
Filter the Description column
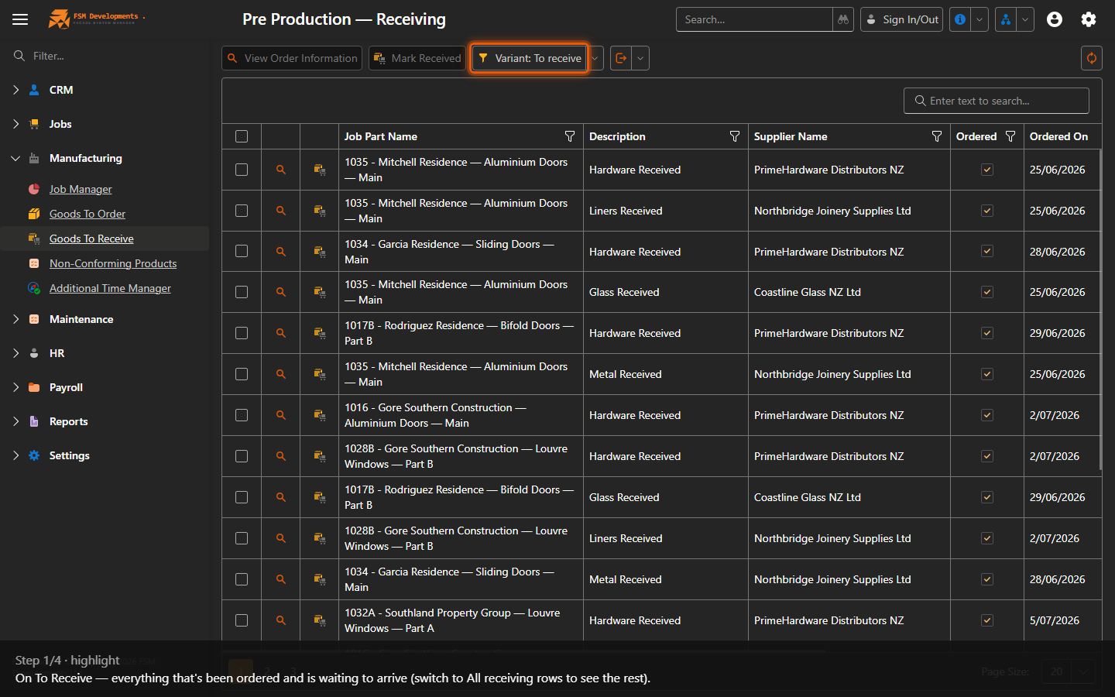(x=735, y=136)
